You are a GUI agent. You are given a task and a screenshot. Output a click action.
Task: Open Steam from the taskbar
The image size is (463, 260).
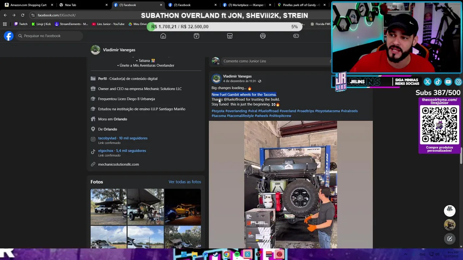point(216,255)
